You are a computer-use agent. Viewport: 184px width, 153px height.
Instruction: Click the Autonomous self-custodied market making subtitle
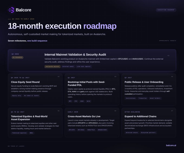[x=57, y=34]
